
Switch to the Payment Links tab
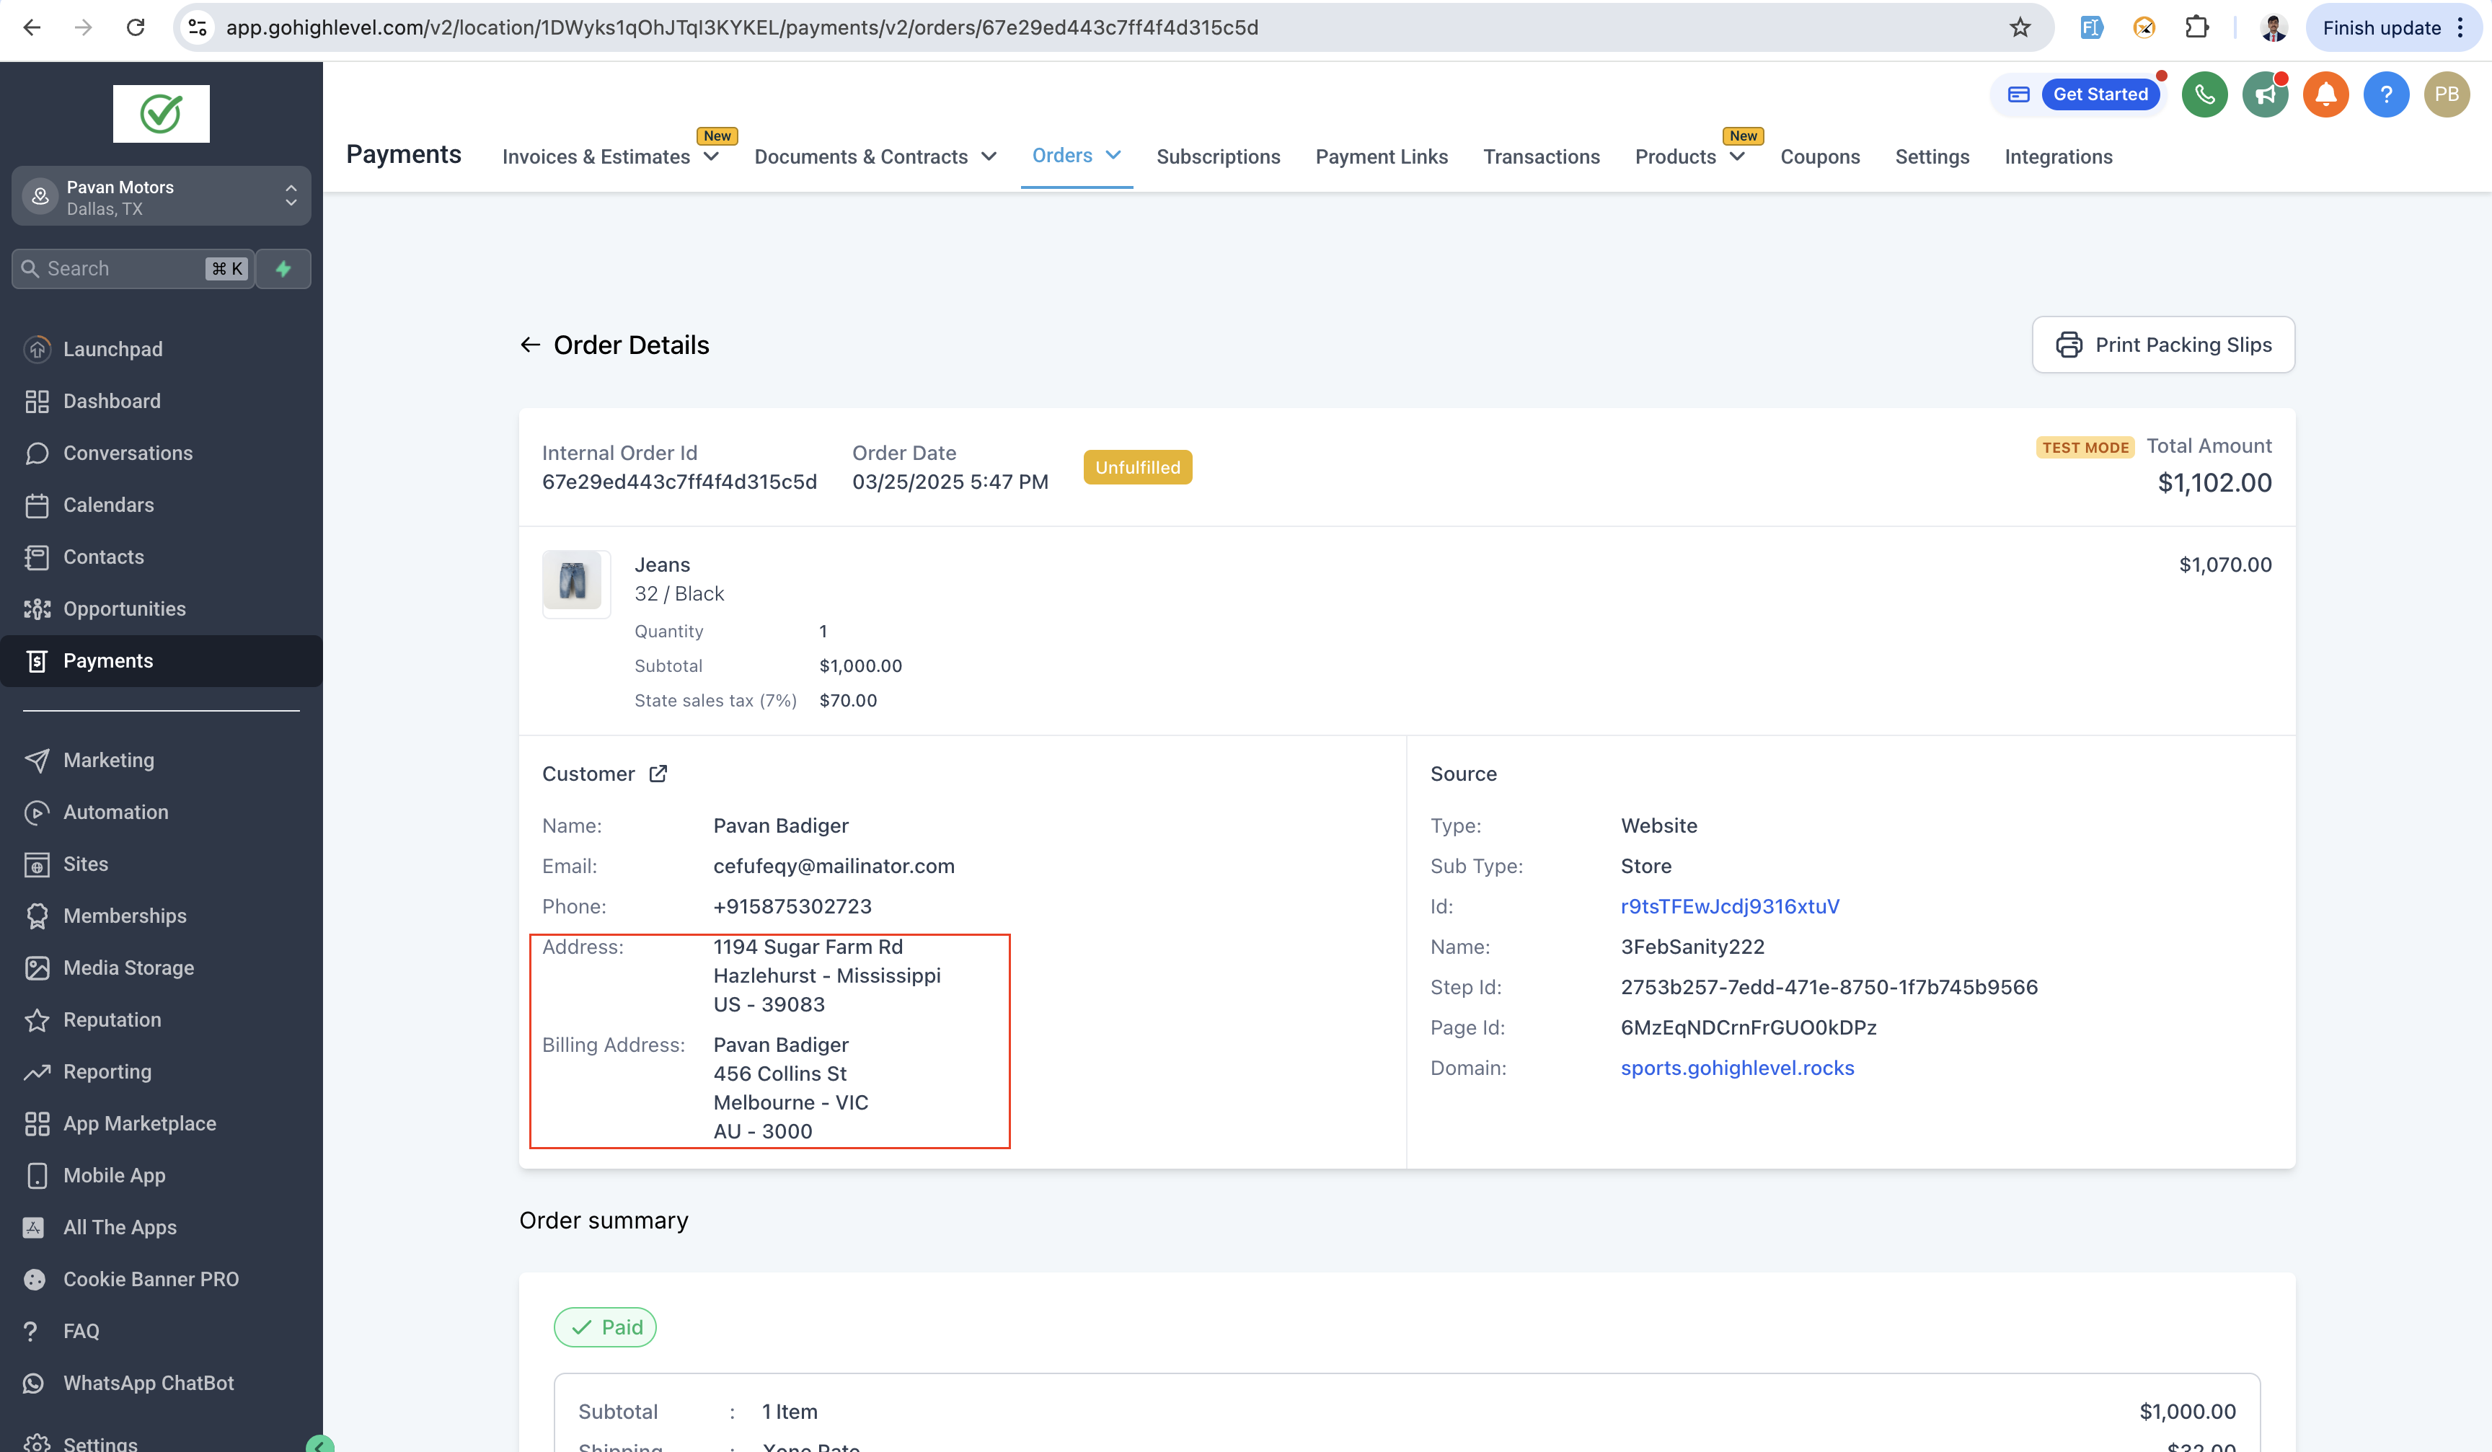(x=1381, y=156)
